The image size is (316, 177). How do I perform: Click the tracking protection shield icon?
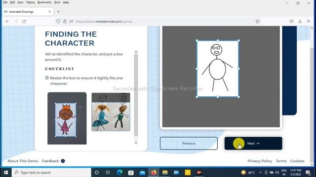[x=58, y=21]
